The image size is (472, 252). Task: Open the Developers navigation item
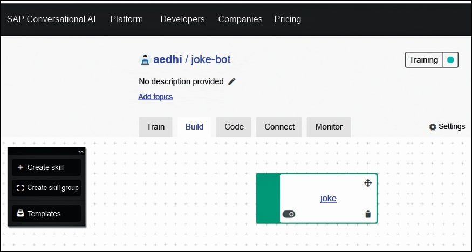click(x=182, y=19)
